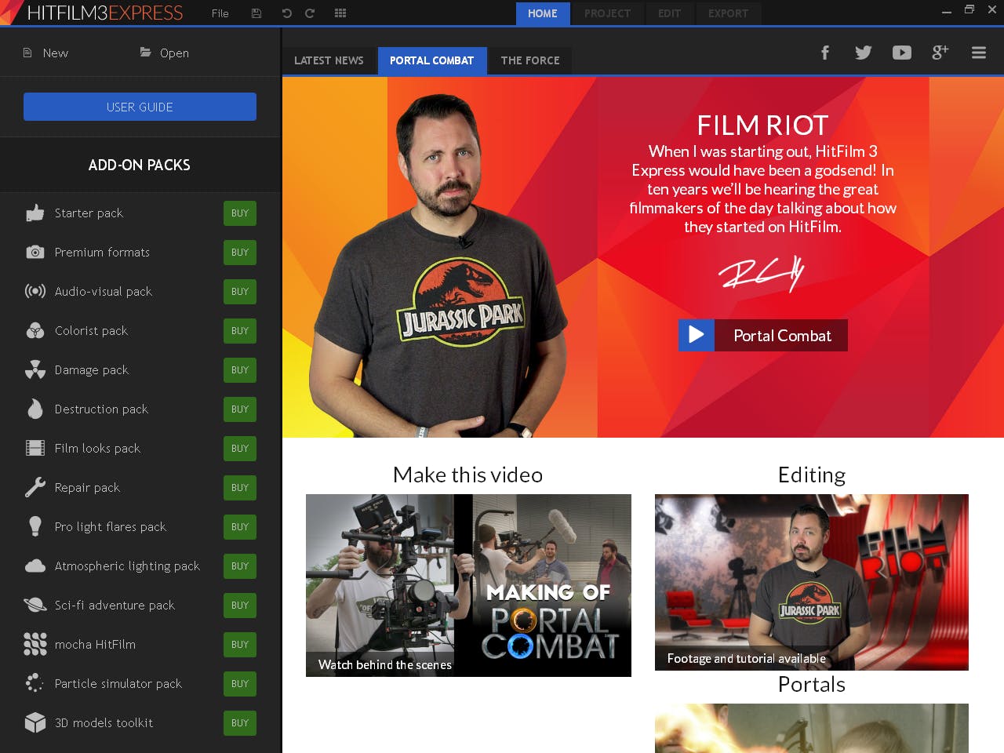Image resolution: width=1004 pixels, height=753 pixels.
Task: Buy the Film looks pack
Action: point(240,449)
